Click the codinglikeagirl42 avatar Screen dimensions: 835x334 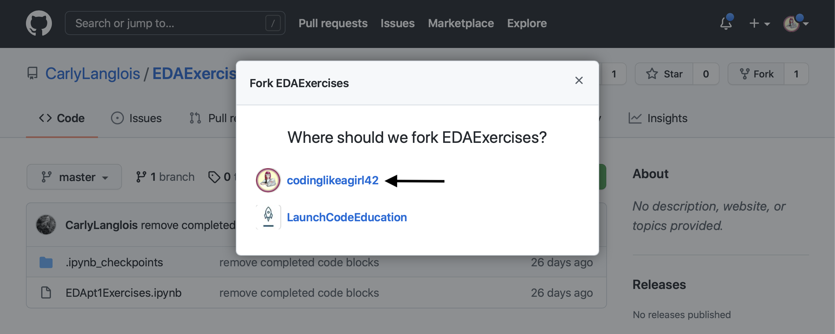268,180
